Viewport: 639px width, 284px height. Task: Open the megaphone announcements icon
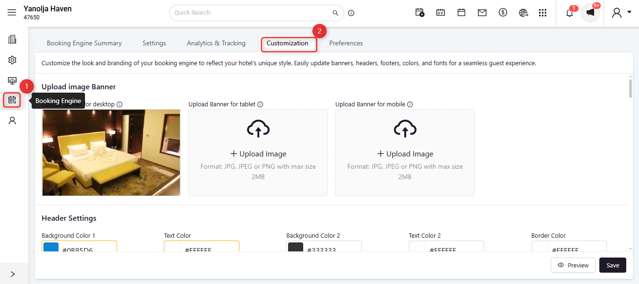[590, 13]
